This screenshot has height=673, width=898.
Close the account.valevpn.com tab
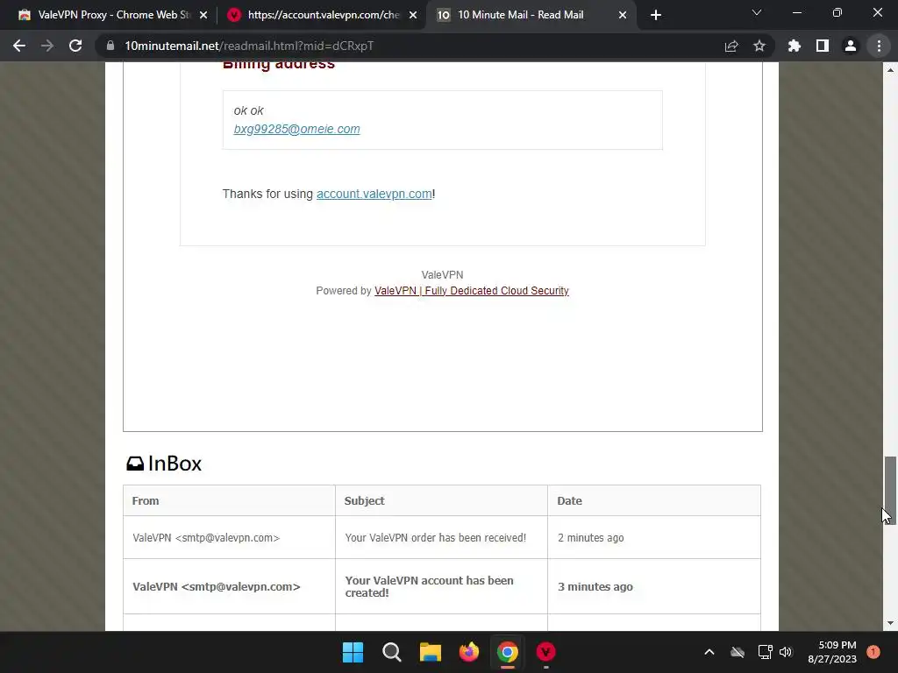click(413, 15)
